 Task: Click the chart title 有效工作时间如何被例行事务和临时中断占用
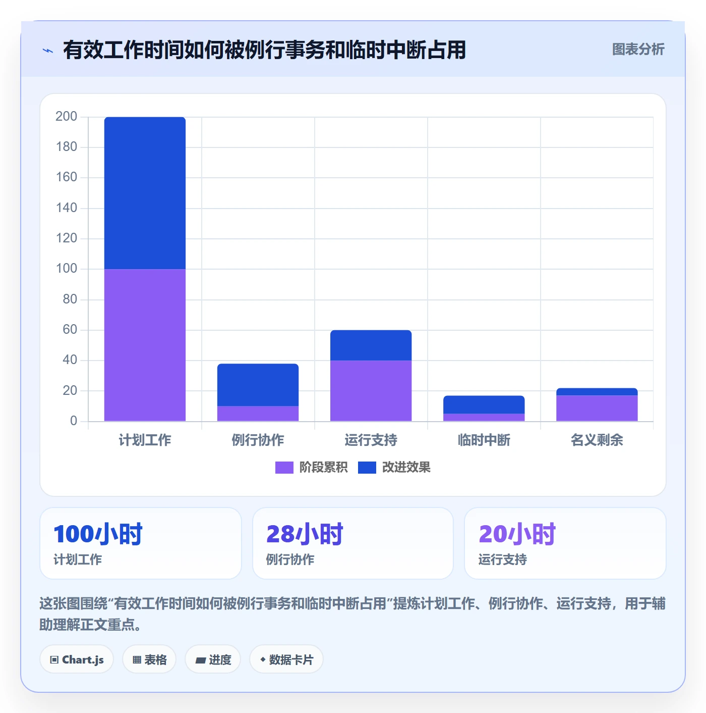point(265,50)
